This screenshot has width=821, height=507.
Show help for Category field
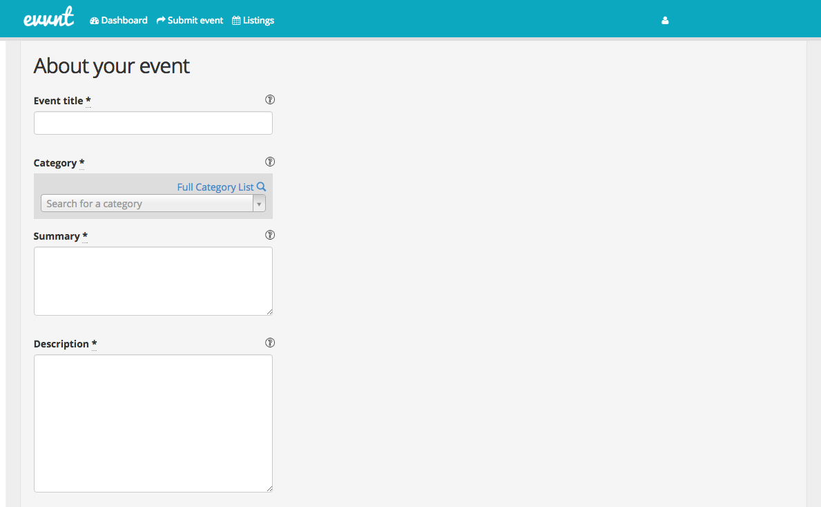(x=270, y=162)
